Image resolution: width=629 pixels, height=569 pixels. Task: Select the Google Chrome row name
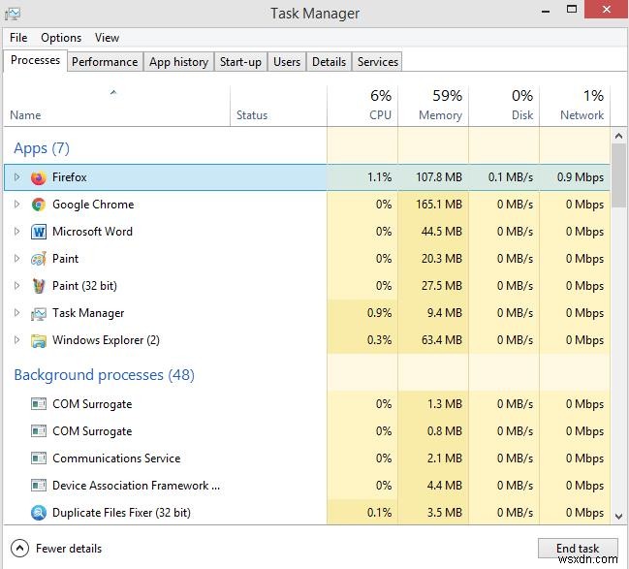[x=93, y=205]
